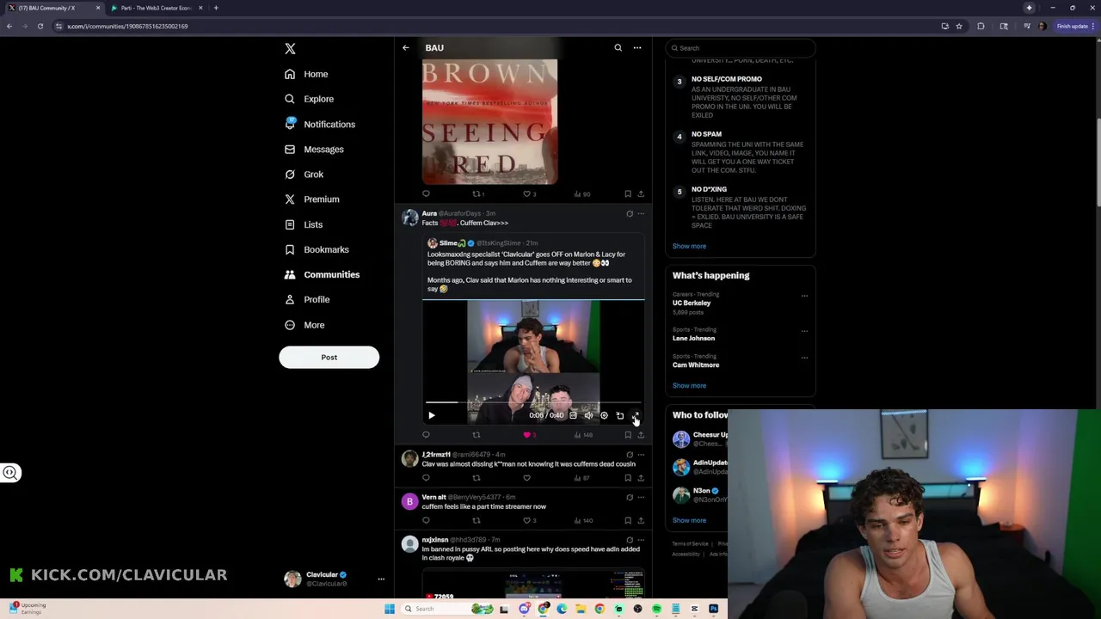Screen dimensions: 1101x619
Task: Like Vern alt's post
Action: pyautogui.click(x=527, y=520)
